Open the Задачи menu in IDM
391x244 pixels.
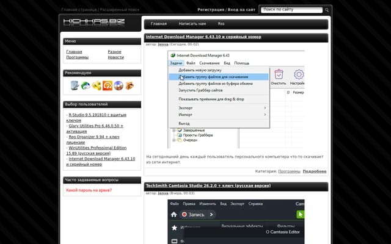tap(176, 63)
